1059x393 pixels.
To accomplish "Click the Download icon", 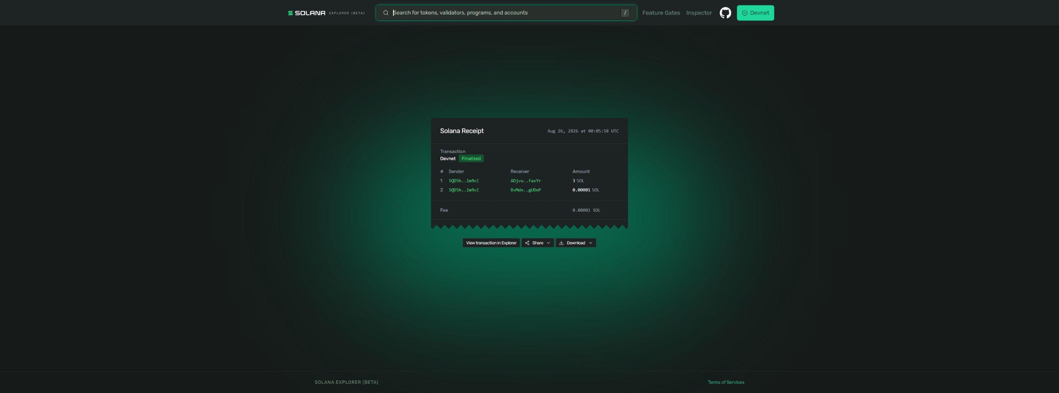I will 561,243.
